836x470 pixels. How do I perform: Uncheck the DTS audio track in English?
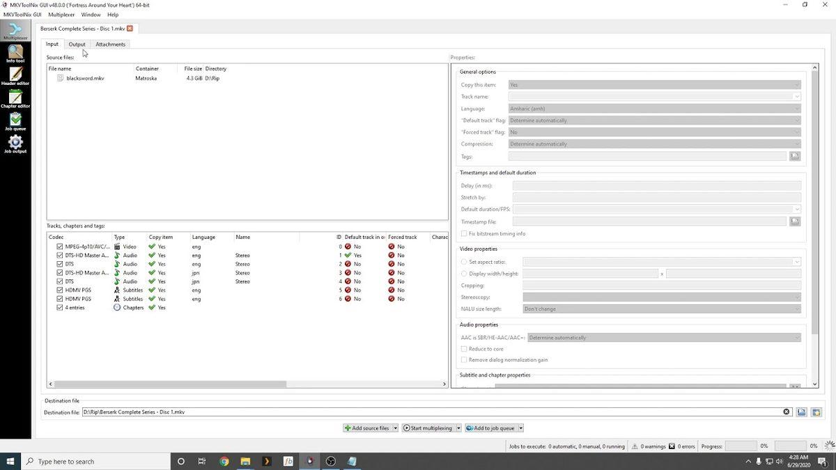[59, 264]
